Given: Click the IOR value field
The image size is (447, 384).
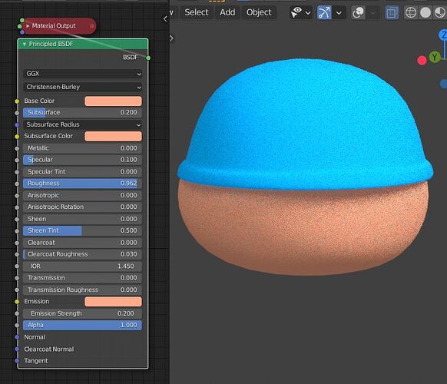Looking at the screenshot, I should click(82, 266).
